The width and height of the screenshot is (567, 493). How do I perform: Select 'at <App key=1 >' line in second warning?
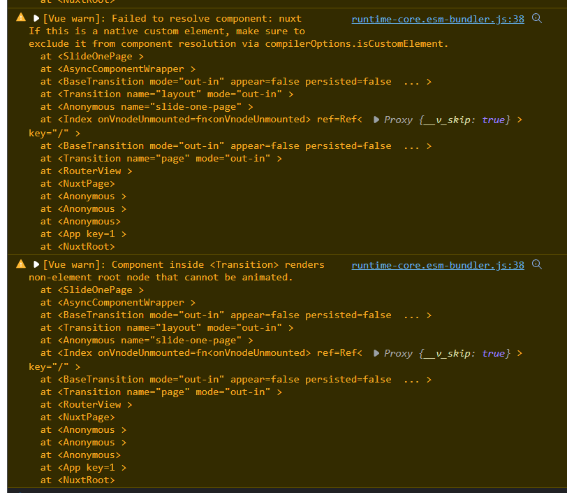[x=83, y=468]
